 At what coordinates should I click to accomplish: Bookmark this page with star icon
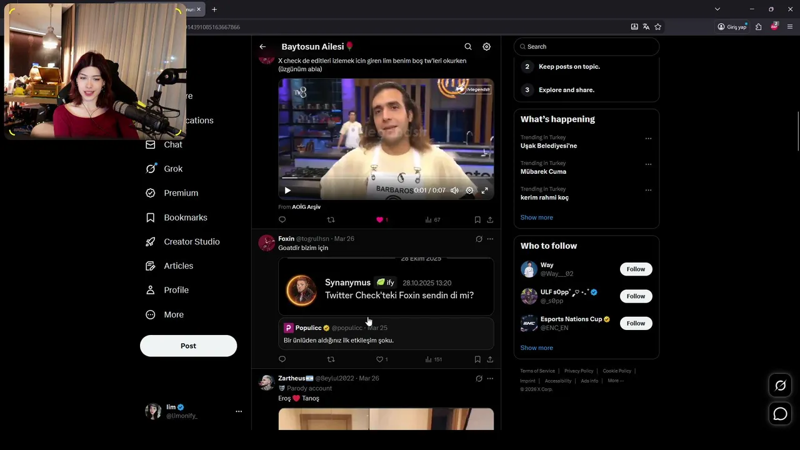[658, 27]
